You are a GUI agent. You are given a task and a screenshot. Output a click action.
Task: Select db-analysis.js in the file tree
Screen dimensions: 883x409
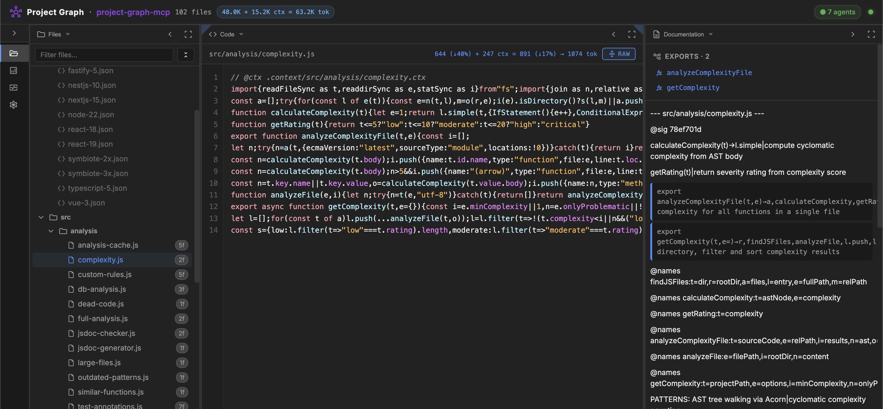point(101,289)
